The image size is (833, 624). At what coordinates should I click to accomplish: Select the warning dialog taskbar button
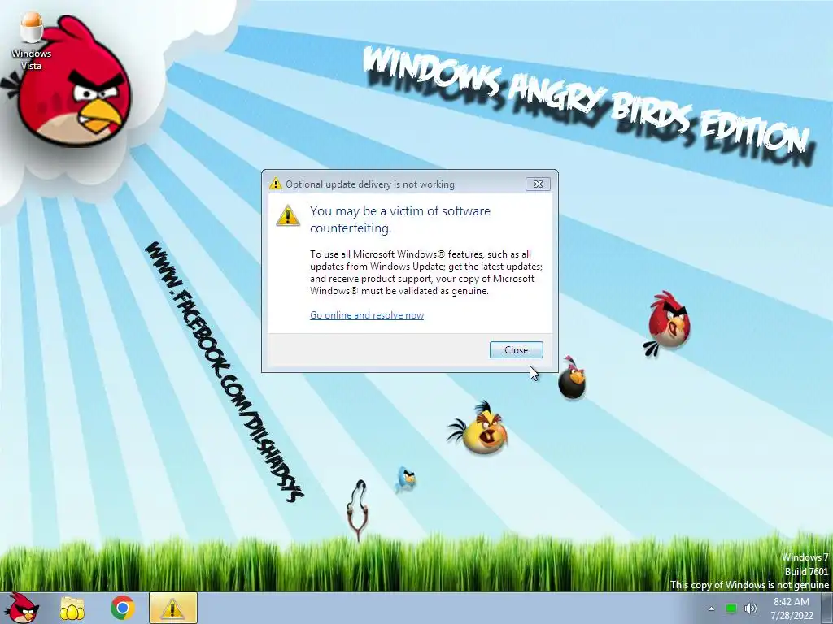tap(173, 608)
